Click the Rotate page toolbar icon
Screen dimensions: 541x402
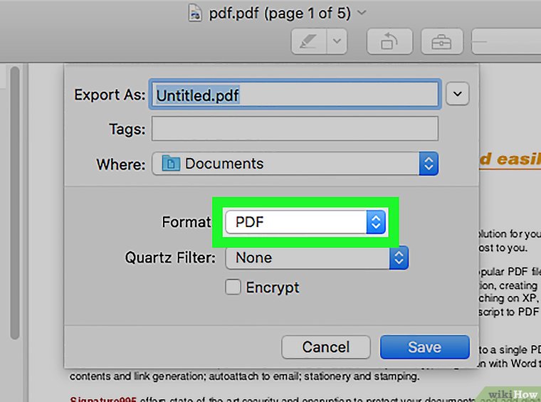click(x=389, y=42)
